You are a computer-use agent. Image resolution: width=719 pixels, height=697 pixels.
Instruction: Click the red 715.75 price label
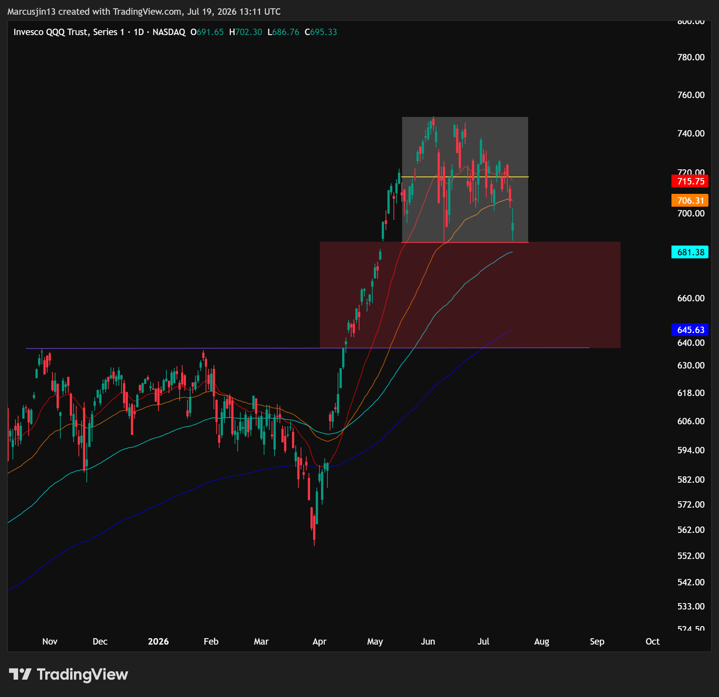(690, 181)
